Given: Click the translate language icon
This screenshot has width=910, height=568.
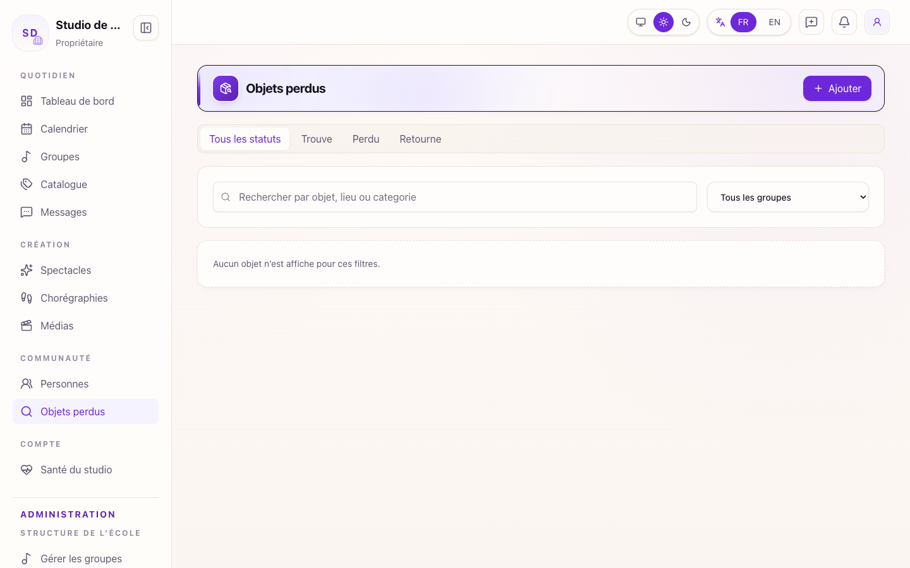Looking at the screenshot, I should tap(720, 22).
